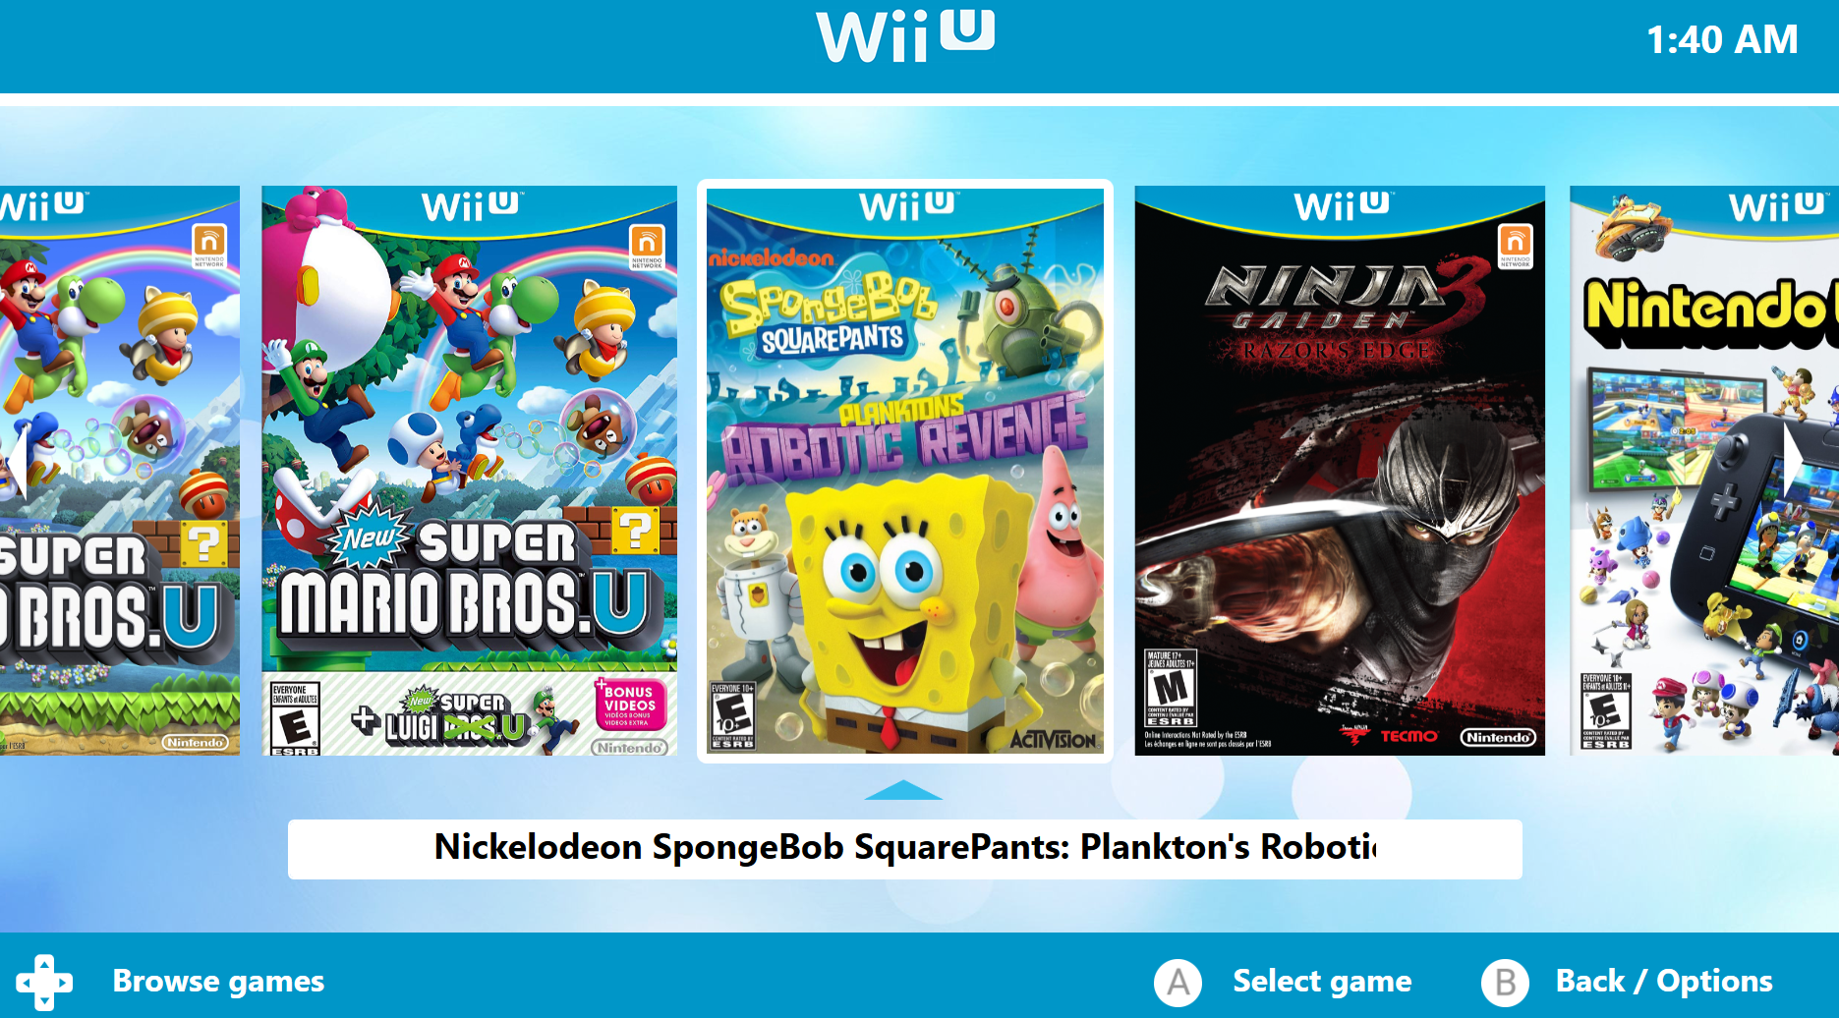Viewport: 1839px width, 1018px height.
Task: Select the partially visible Mario Bros. U cover
Action: (120, 471)
